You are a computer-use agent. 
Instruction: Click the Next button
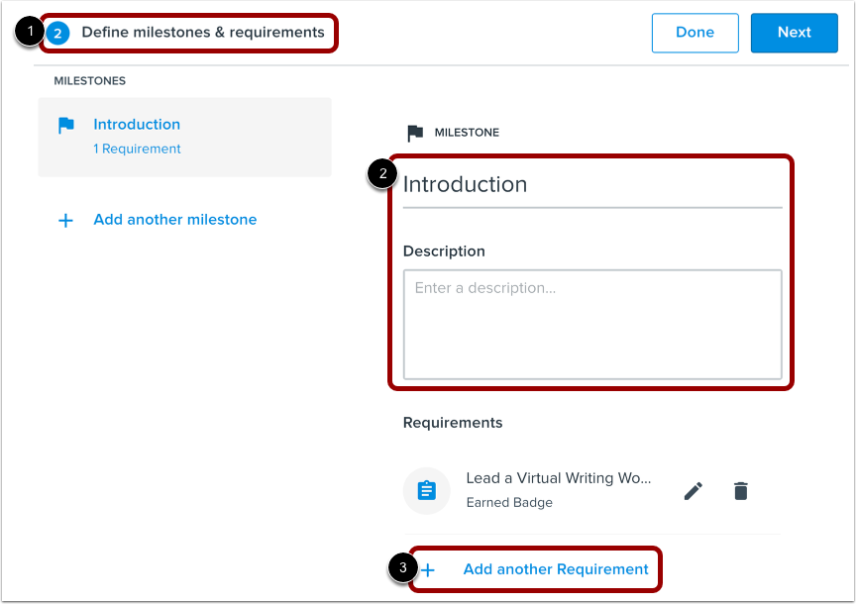click(794, 32)
